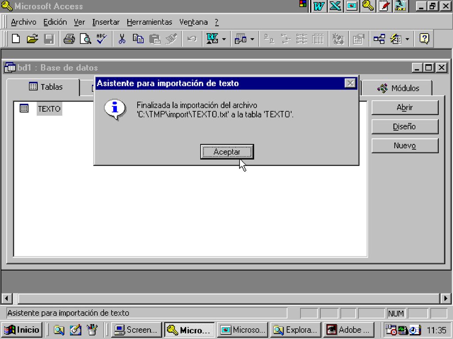Close the import wizard dialog with X
Viewport: 453px width, 339px height.
click(350, 83)
